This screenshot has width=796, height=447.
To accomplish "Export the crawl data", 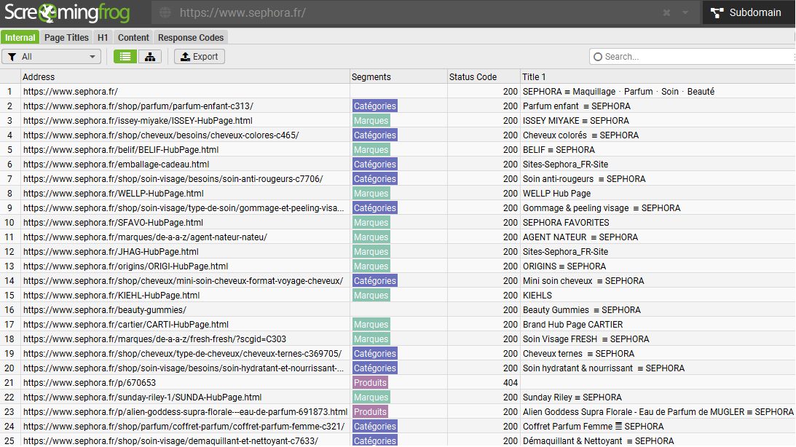I will (x=199, y=57).
